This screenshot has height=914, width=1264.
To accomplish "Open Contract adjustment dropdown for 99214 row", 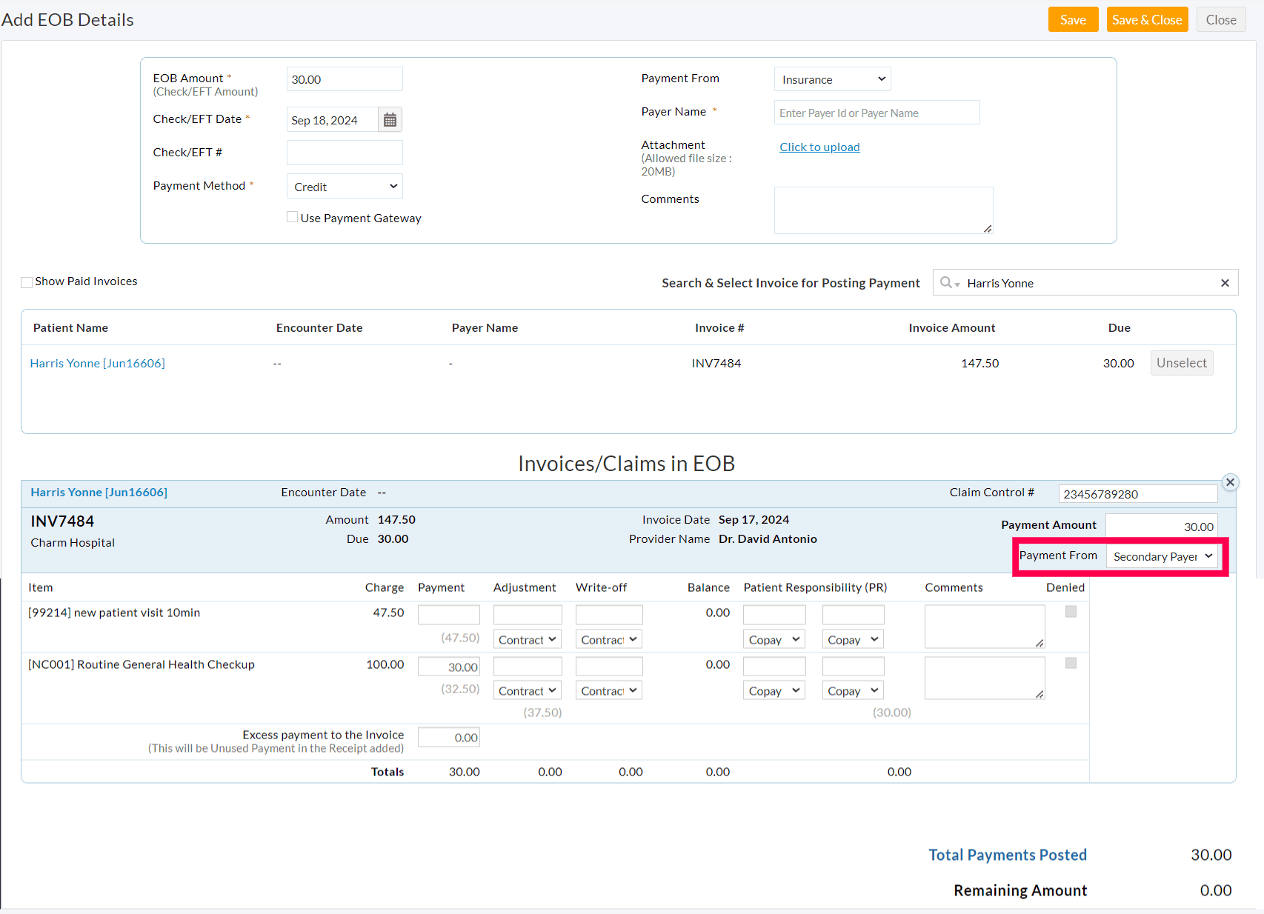I will pyautogui.click(x=527, y=638).
